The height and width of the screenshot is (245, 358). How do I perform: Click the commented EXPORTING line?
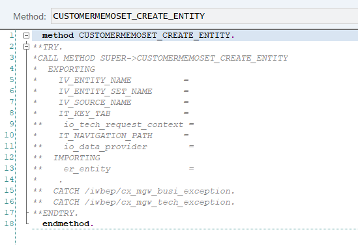pos(64,69)
